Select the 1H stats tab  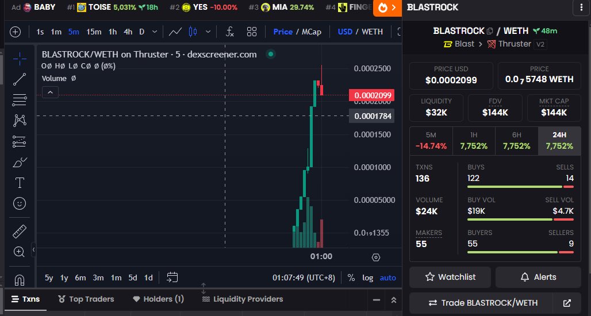coord(474,141)
